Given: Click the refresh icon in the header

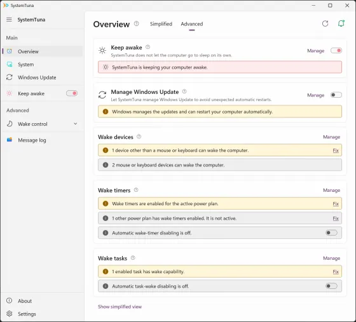Looking at the screenshot, I should pyautogui.click(x=325, y=23).
